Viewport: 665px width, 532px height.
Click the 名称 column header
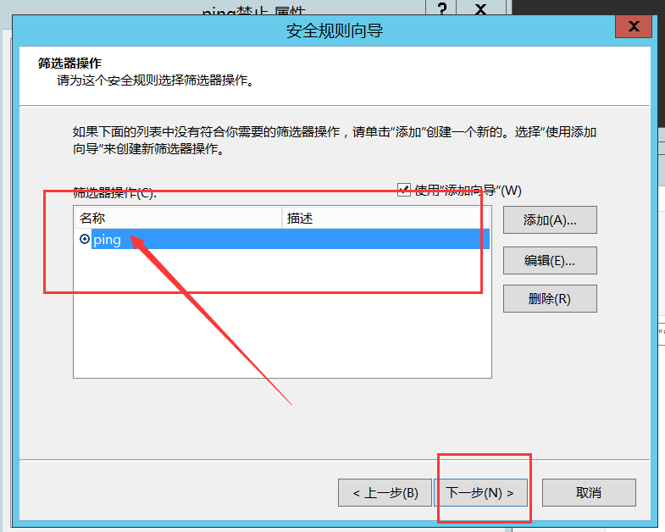(178, 218)
